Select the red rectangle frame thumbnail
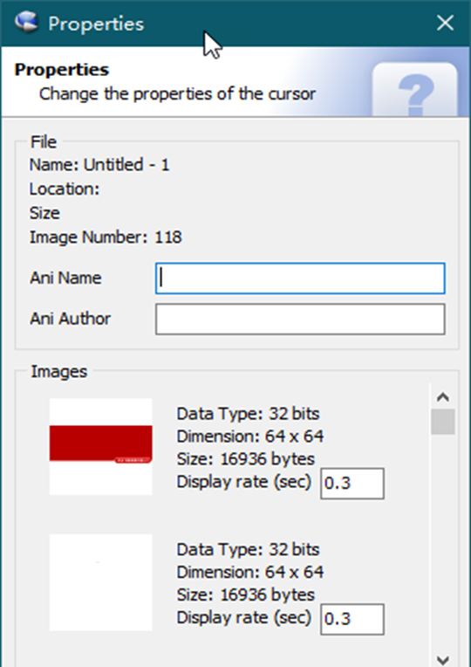Viewport: 471px width, 667px height. pos(101,446)
